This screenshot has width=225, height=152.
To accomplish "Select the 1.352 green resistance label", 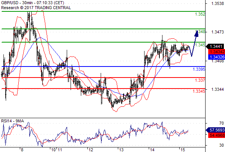I will coord(200,14).
